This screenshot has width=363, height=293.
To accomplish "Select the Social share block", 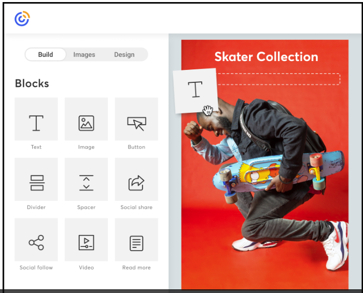I will [136, 179].
